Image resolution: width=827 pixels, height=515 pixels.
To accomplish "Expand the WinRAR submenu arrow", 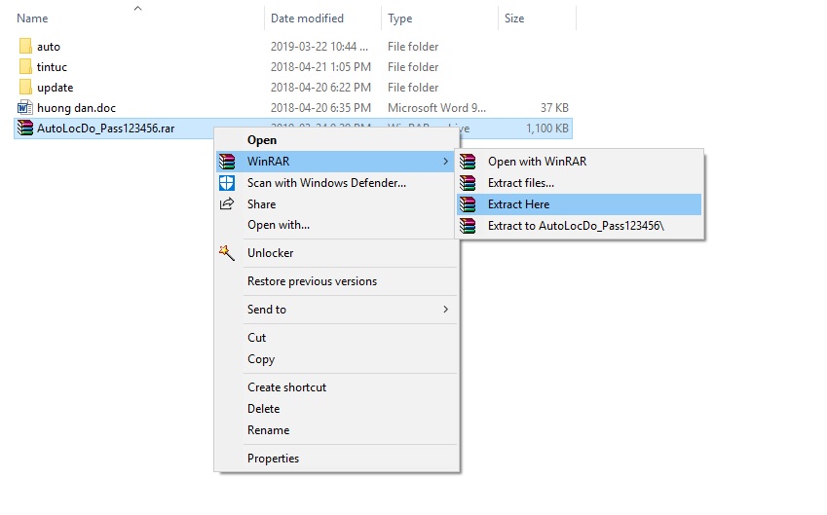I will coord(446,162).
